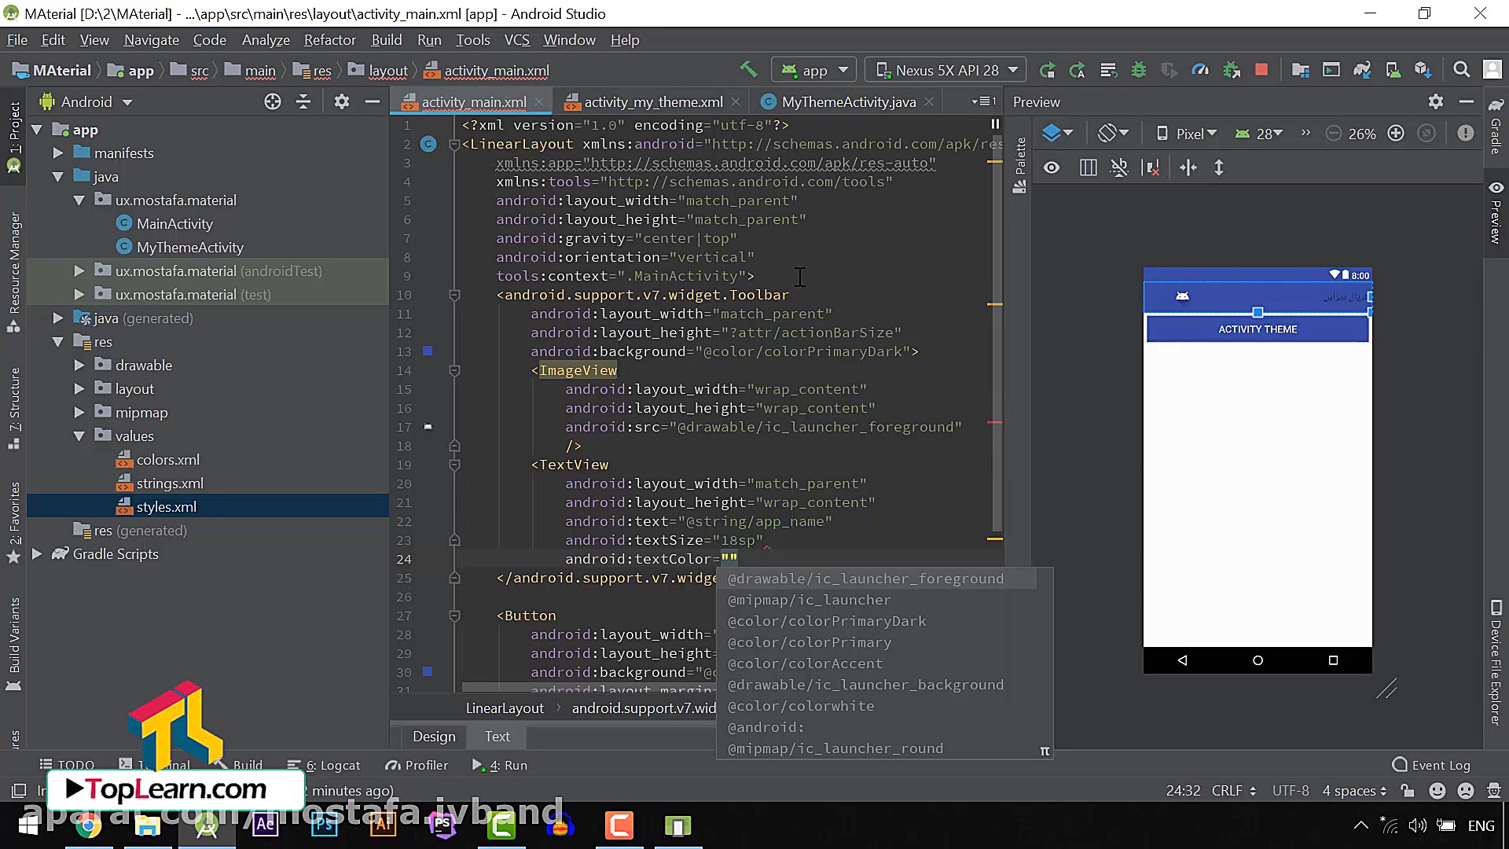1509x849 pixels.
Task: Switch to the MyThemeActivity.java tab
Action: pyautogui.click(x=848, y=102)
